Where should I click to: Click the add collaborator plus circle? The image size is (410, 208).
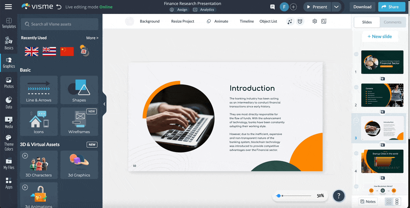pyautogui.click(x=293, y=7)
